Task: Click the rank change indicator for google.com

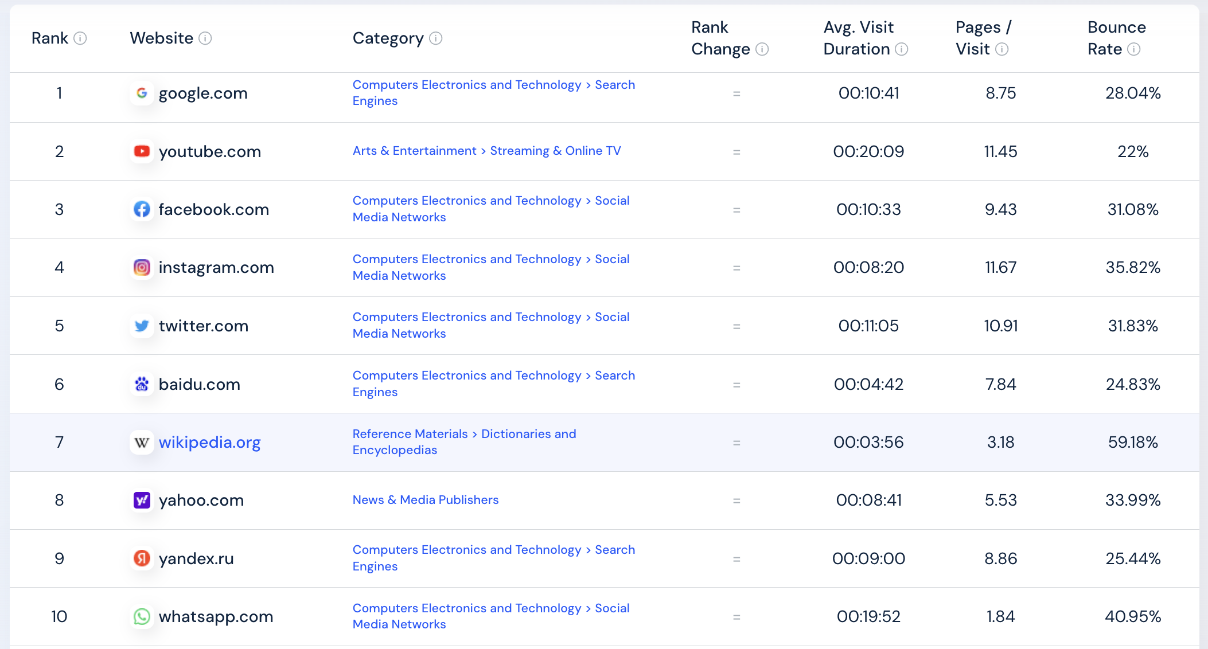Action: click(x=736, y=93)
